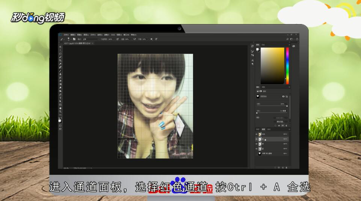The height and width of the screenshot is (201, 361).
Task: Select the Rectangle shape tool
Action: tap(60, 105)
